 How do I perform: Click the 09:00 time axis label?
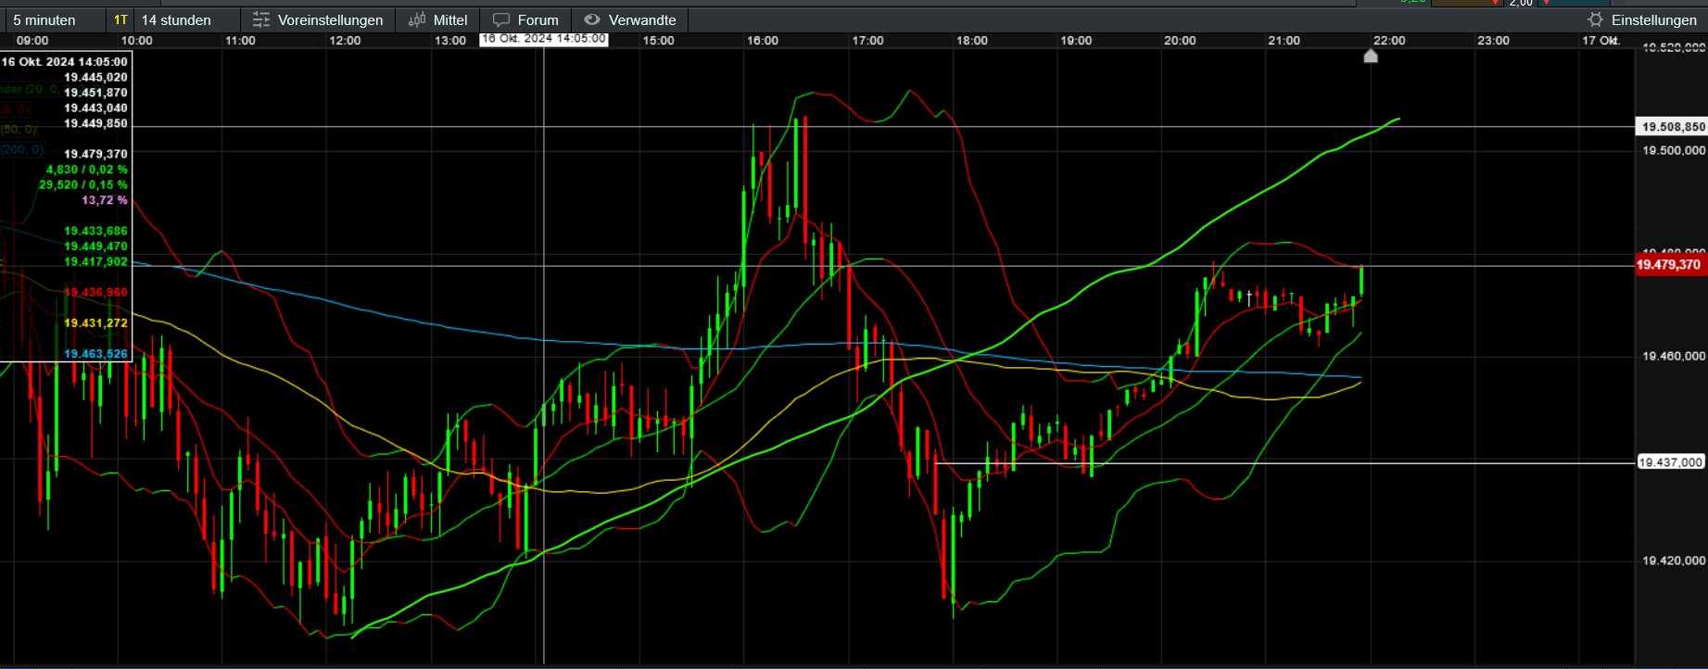pos(32,41)
